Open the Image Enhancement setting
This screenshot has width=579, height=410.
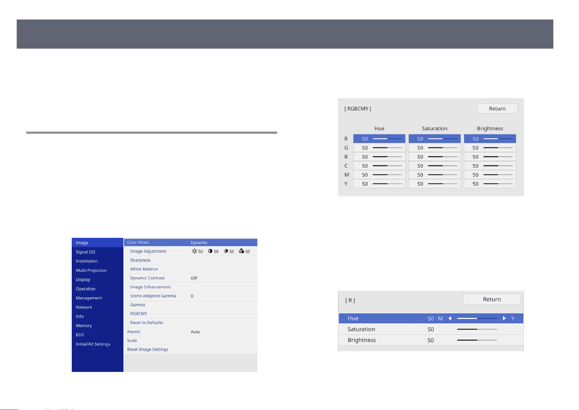click(x=191, y=287)
